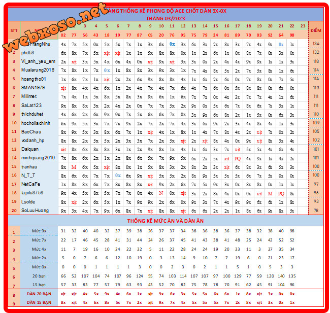The height and width of the screenshot is (313, 330).
Task: Select the value '124' in the 20 bạn row
Action: pos(139,276)
